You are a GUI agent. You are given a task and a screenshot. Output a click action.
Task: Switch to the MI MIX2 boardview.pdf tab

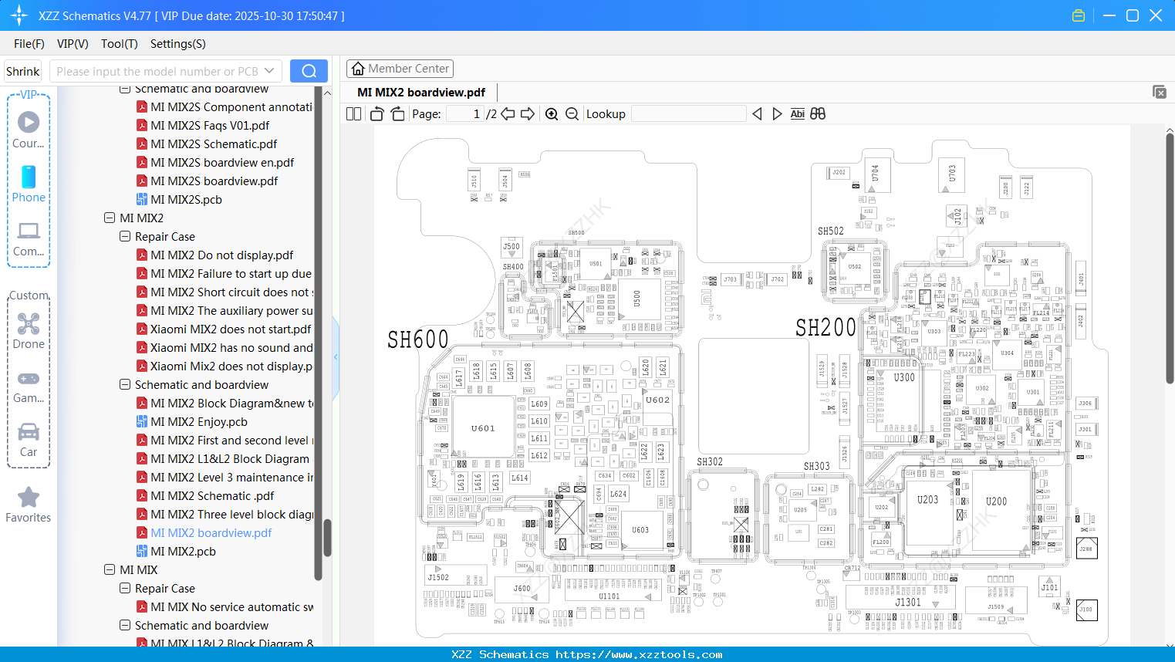tap(420, 92)
